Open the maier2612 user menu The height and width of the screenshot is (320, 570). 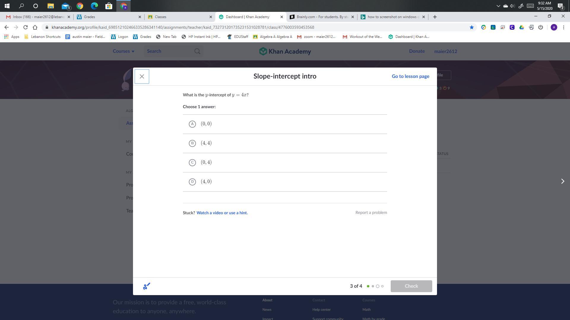click(x=445, y=51)
